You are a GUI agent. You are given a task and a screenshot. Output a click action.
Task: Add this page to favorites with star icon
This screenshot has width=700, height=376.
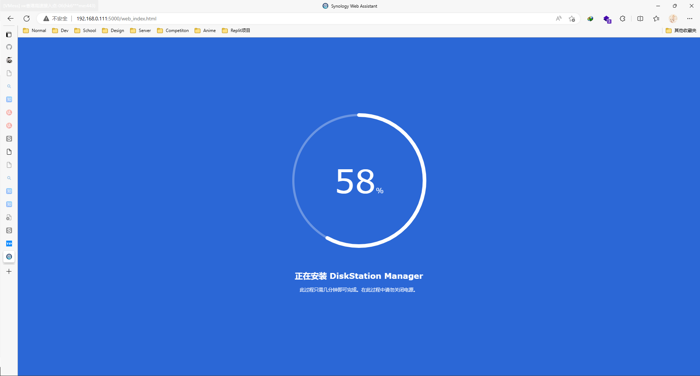click(572, 19)
